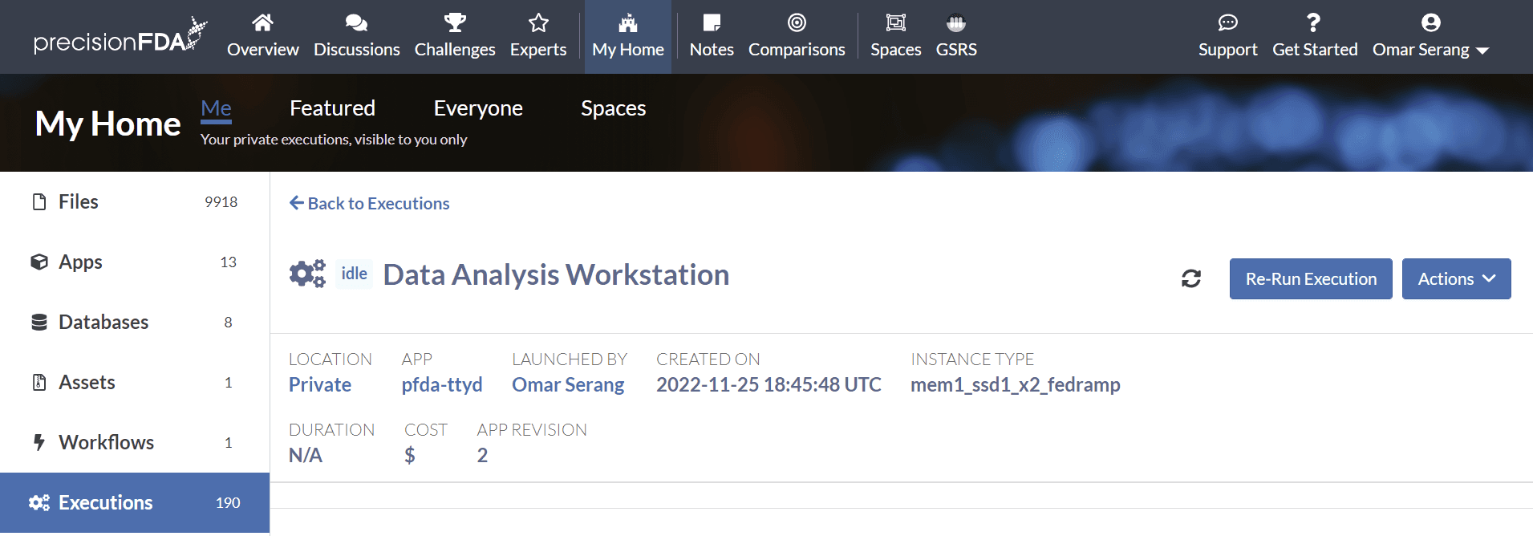Open Notes sticky note icon
This screenshot has width=1533, height=536.
pos(712,22)
